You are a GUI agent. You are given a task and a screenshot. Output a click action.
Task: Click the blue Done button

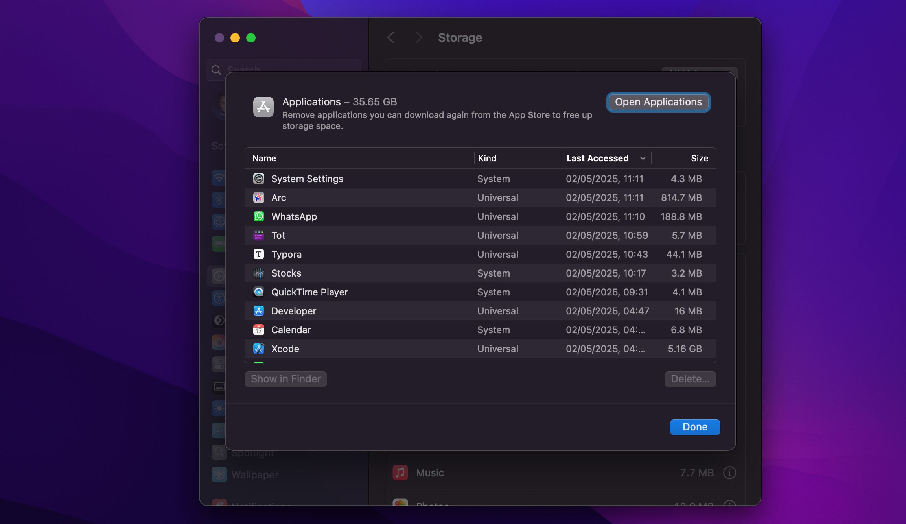click(694, 427)
